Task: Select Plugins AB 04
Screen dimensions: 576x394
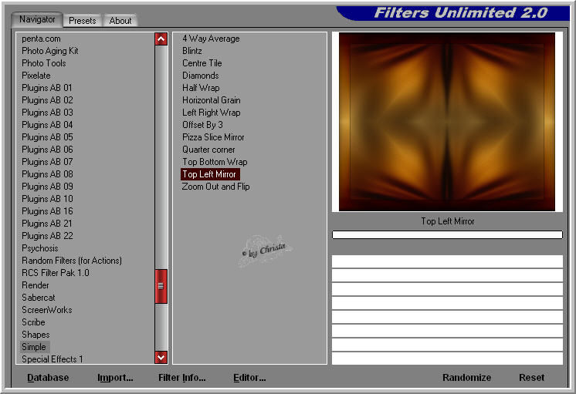Action: coord(47,125)
